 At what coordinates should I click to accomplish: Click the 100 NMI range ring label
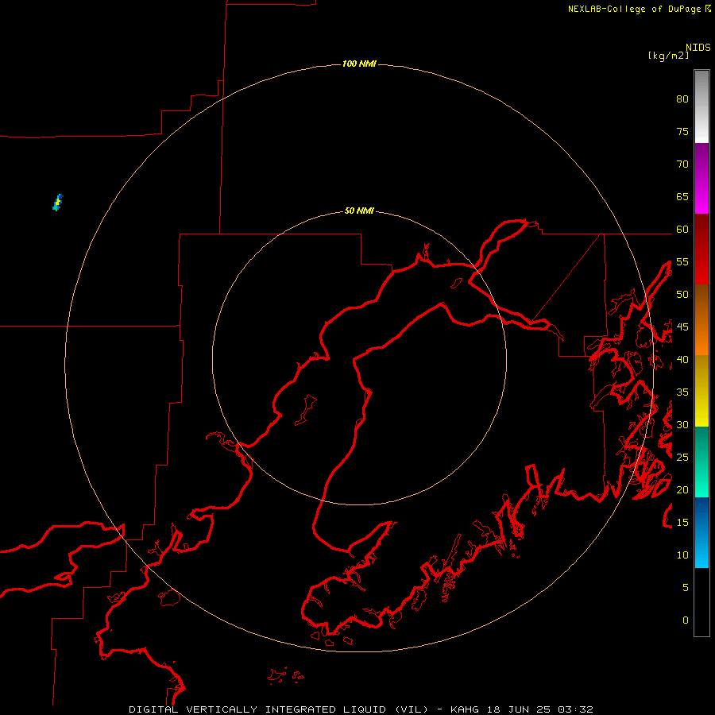(x=359, y=64)
